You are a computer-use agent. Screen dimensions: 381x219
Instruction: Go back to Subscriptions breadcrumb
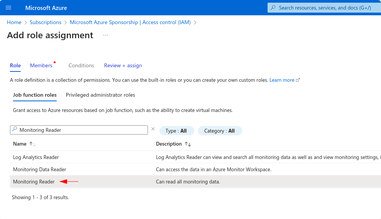coord(46,22)
